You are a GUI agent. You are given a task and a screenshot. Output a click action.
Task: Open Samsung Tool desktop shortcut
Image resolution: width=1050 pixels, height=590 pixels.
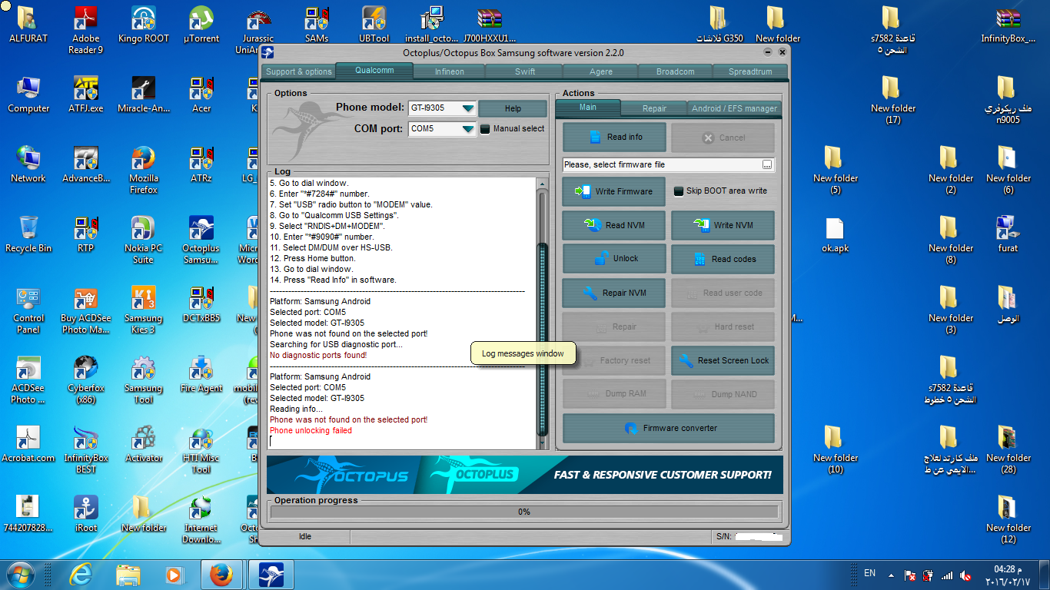[143, 380]
